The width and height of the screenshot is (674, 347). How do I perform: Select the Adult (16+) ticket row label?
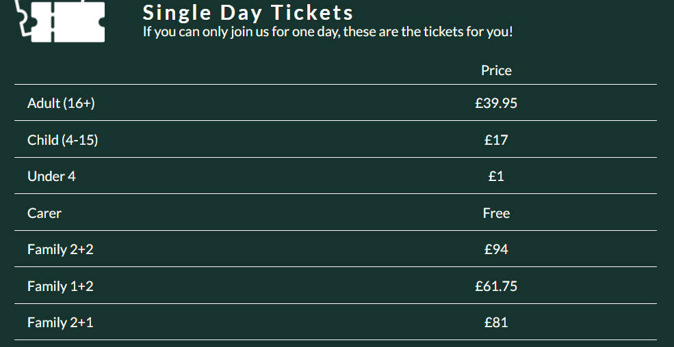tap(61, 103)
